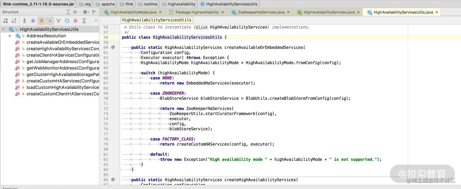Collapse code fold marker at line 84
Viewport: 461px width, 189px height.
point(120,170)
